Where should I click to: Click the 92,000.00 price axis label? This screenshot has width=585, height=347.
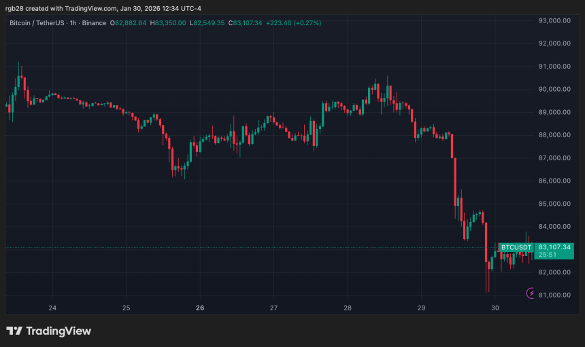point(554,43)
